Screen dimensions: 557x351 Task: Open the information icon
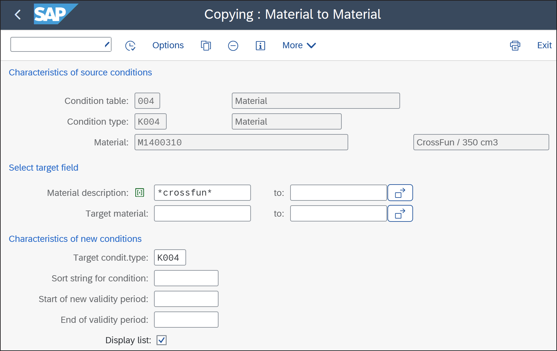[x=260, y=46]
